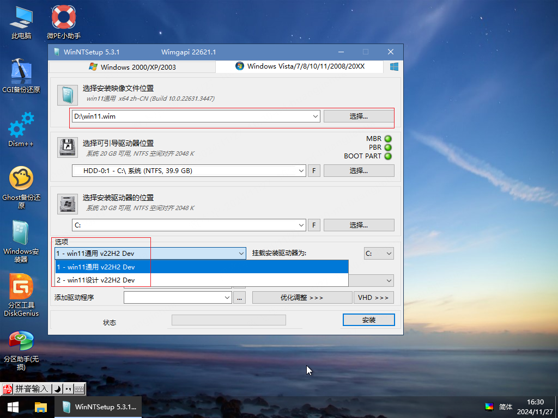Toggle the IME punctuation icon
Screen dimensions: 558x418
pos(68,389)
